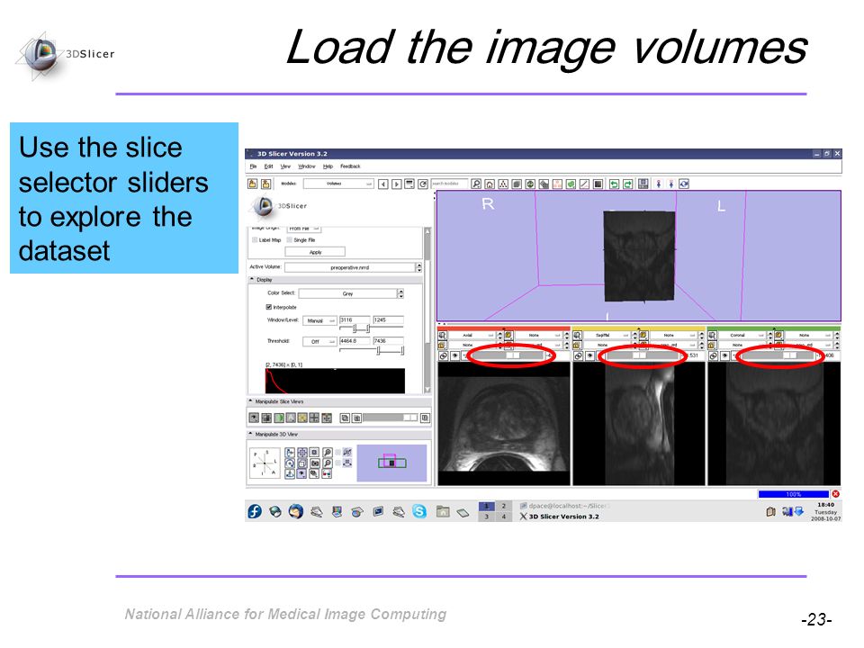
Task: Toggle the Interpolate checkbox
Action: 269,308
